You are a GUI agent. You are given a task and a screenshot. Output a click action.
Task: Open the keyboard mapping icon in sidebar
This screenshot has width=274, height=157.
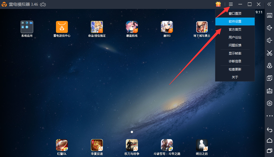coord(269,15)
